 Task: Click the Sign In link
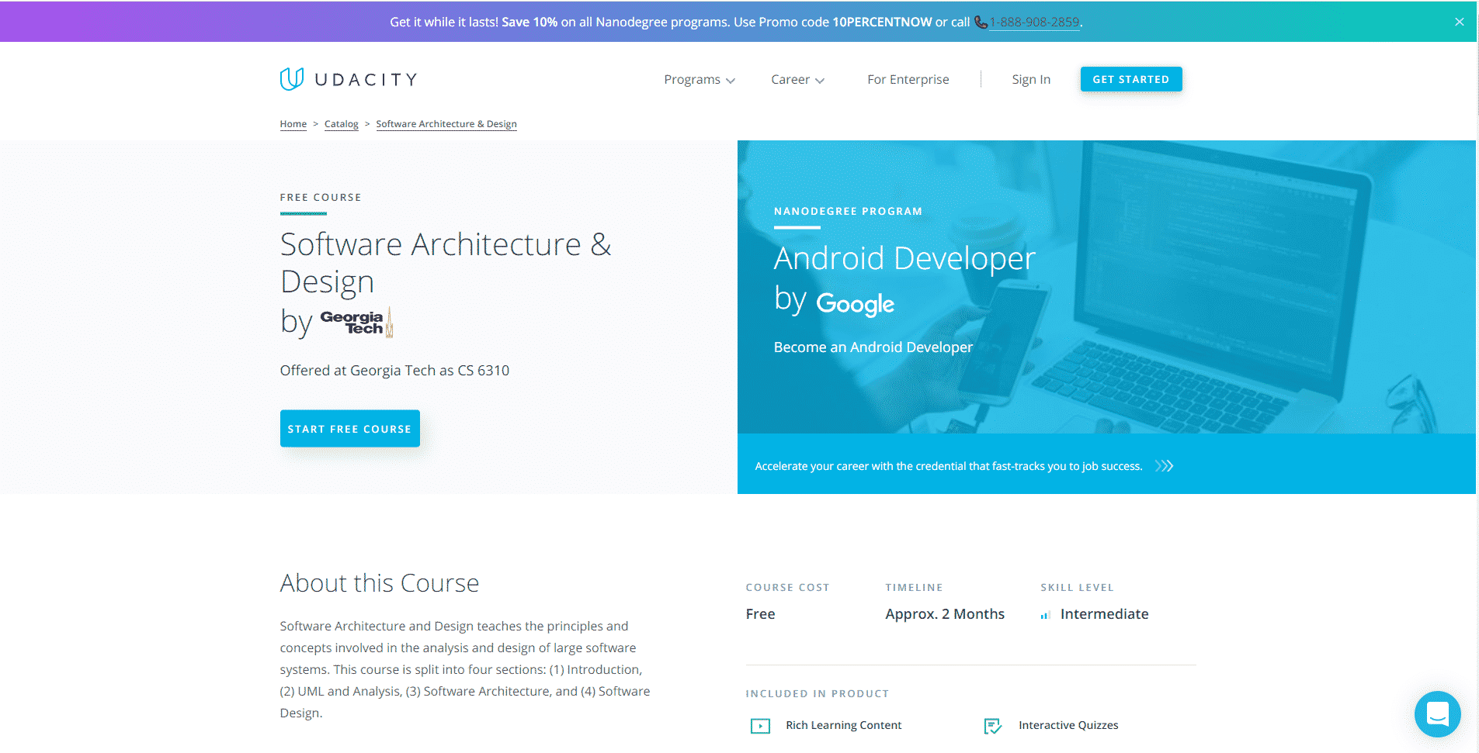[x=1031, y=79]
